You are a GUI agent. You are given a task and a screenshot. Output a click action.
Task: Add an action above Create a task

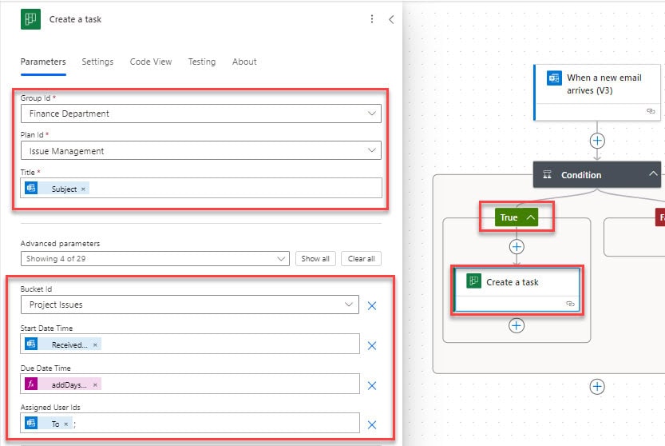pyautogui.click(x=517, y=246)
